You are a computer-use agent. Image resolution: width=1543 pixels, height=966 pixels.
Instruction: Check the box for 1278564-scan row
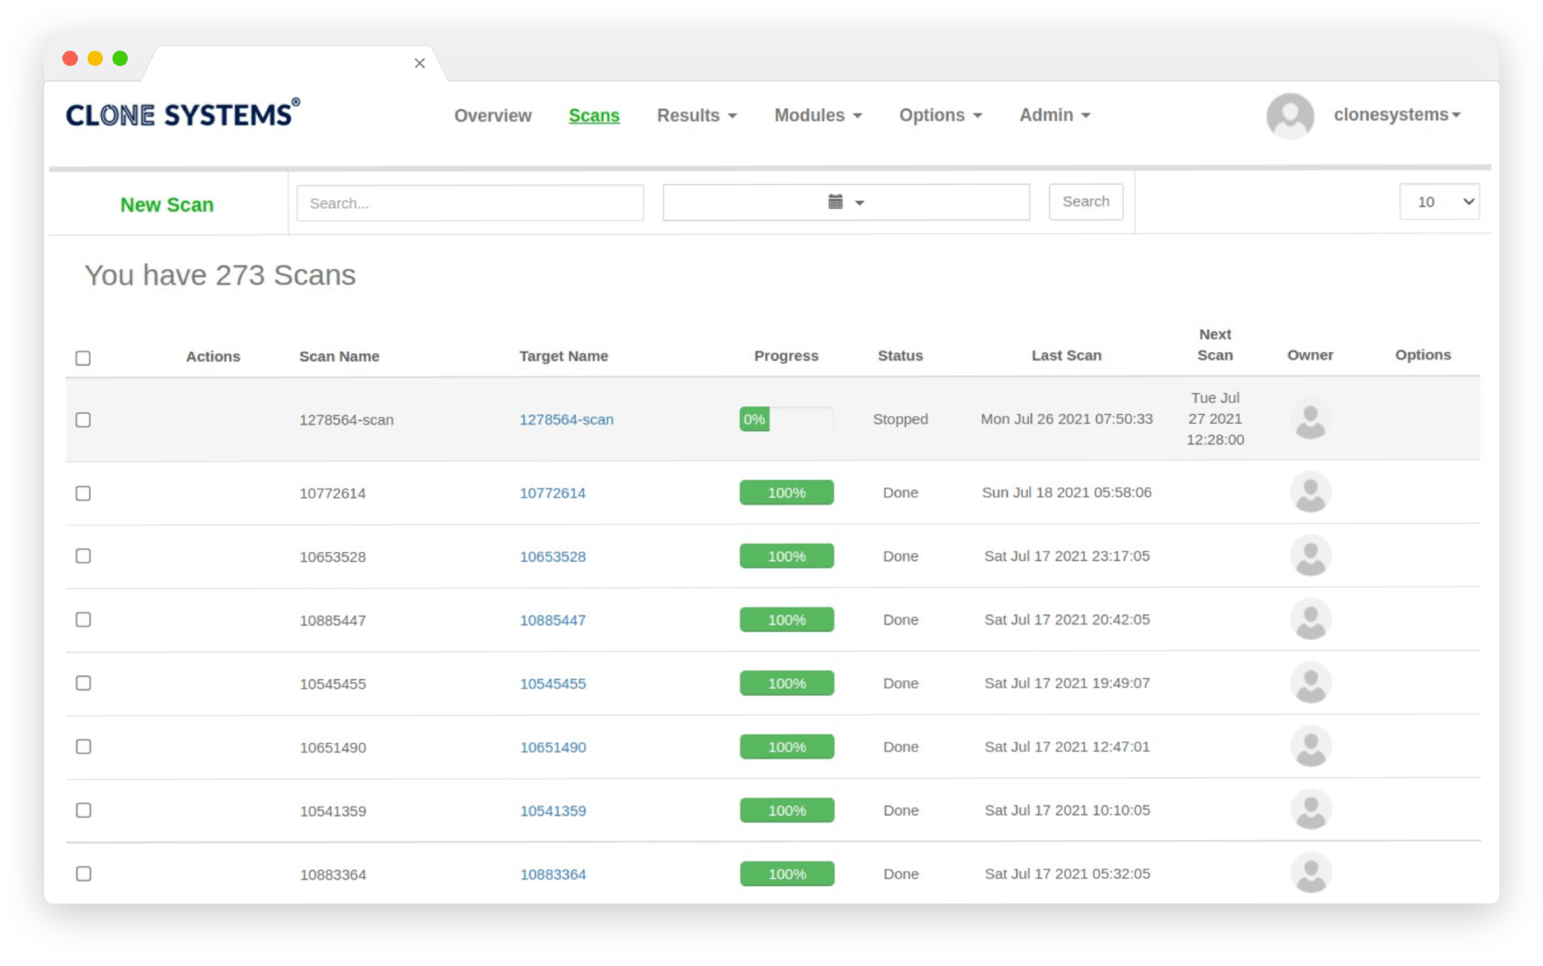tap(83, 420)
